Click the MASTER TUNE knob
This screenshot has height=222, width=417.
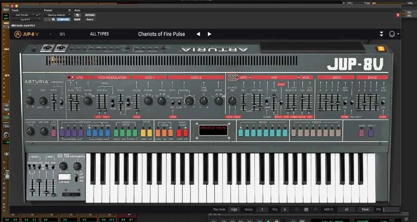tap(30, 131)
